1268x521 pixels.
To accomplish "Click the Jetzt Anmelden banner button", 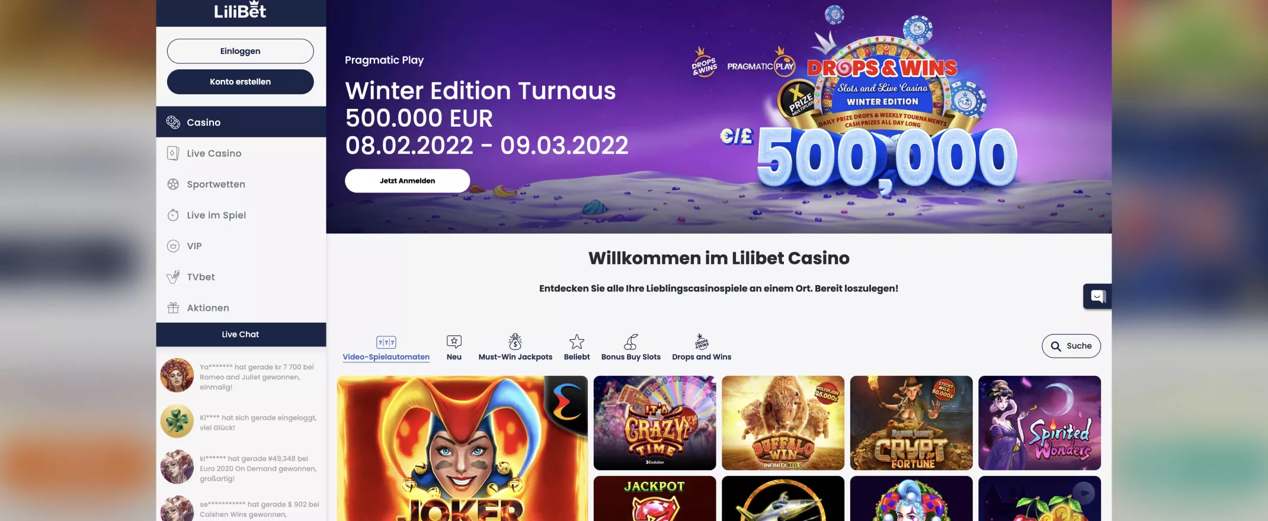I will pos(407,181).
